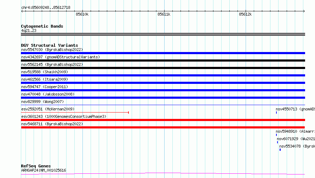This screenshot has height=178, width=315.
Task: Select the blue nsv470048 variant bar
Action: click(x=163, y=98)
